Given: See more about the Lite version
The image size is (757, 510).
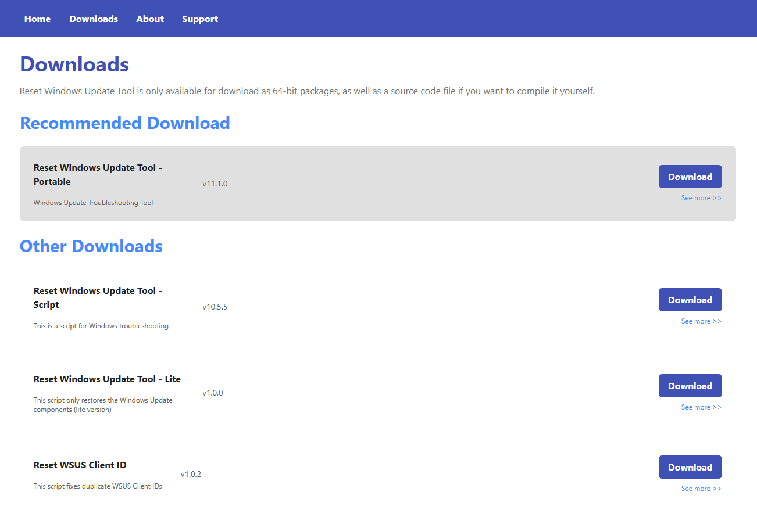Looking at the screenshot, I should pyautogui.click(x=701, y=407).
